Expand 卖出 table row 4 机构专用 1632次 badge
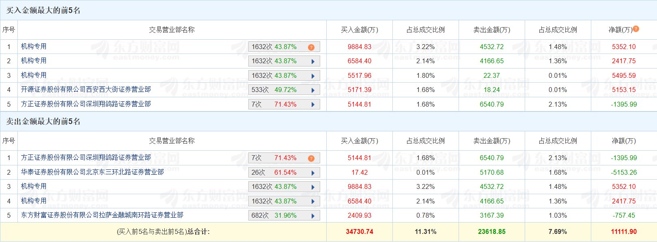 pyautogui.click(x=313, y=201)
